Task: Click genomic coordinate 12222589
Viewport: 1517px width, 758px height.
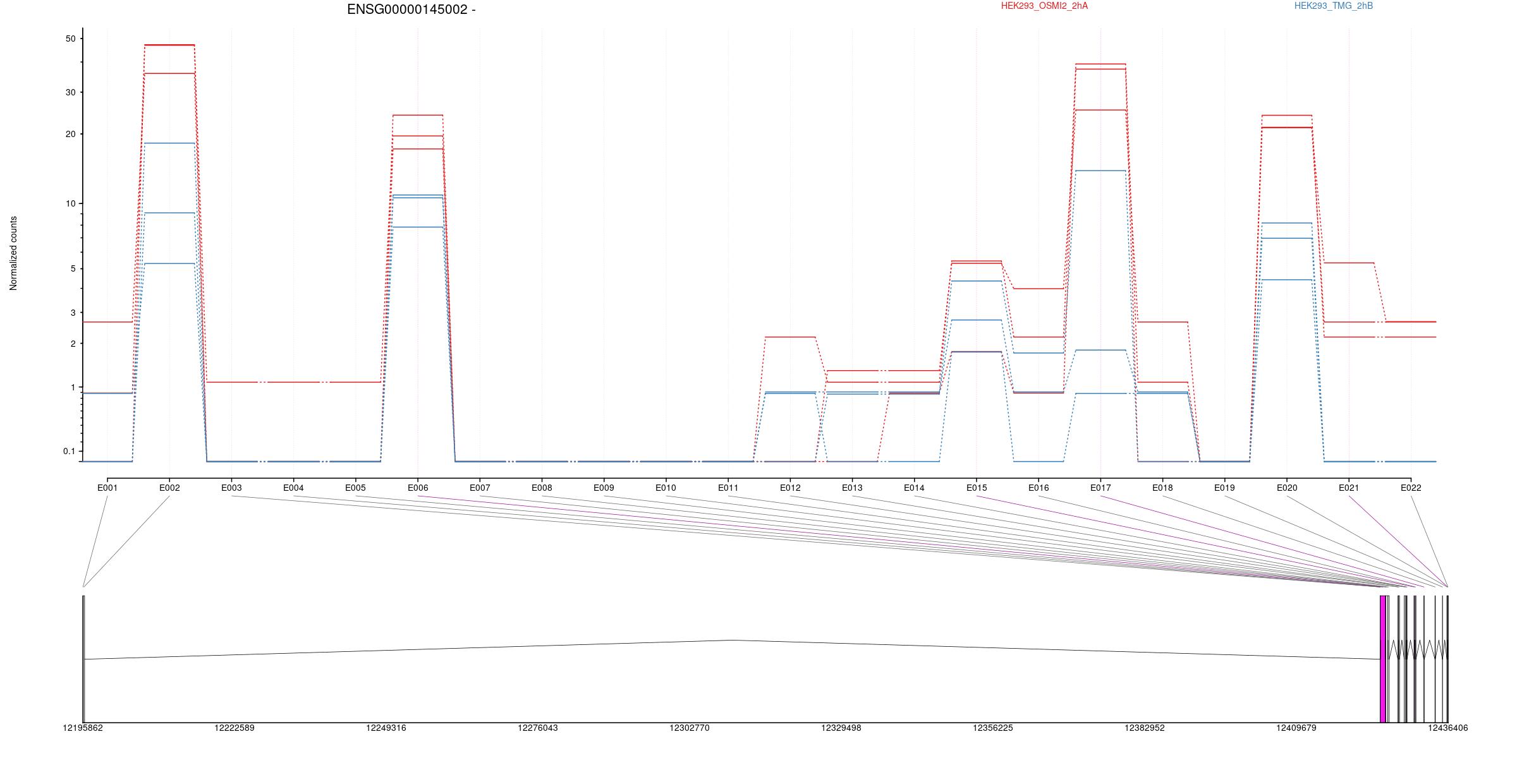Action: point(235,728)
